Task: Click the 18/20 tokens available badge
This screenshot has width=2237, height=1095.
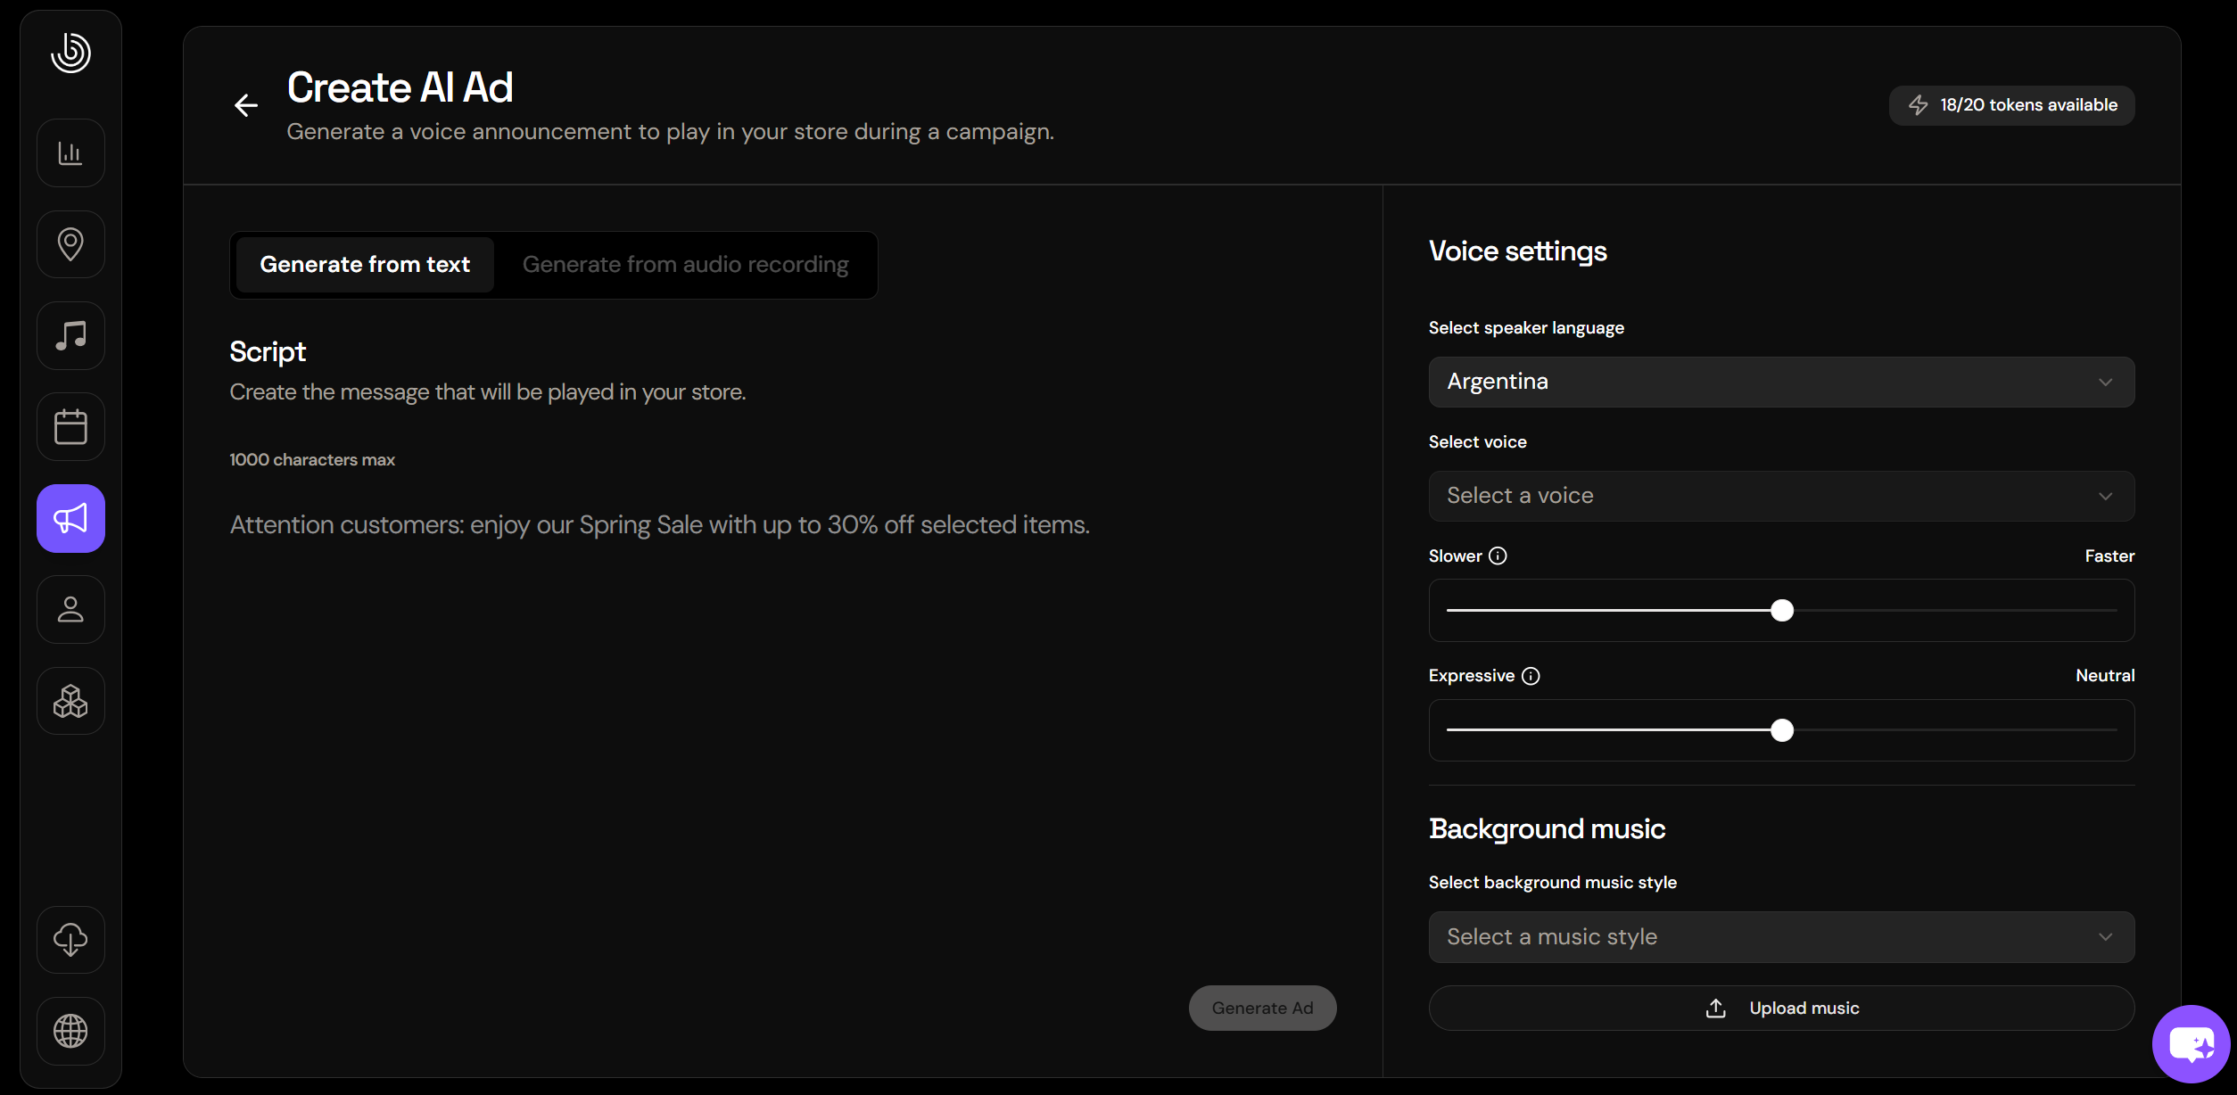Action: (x=2011, y=105)
